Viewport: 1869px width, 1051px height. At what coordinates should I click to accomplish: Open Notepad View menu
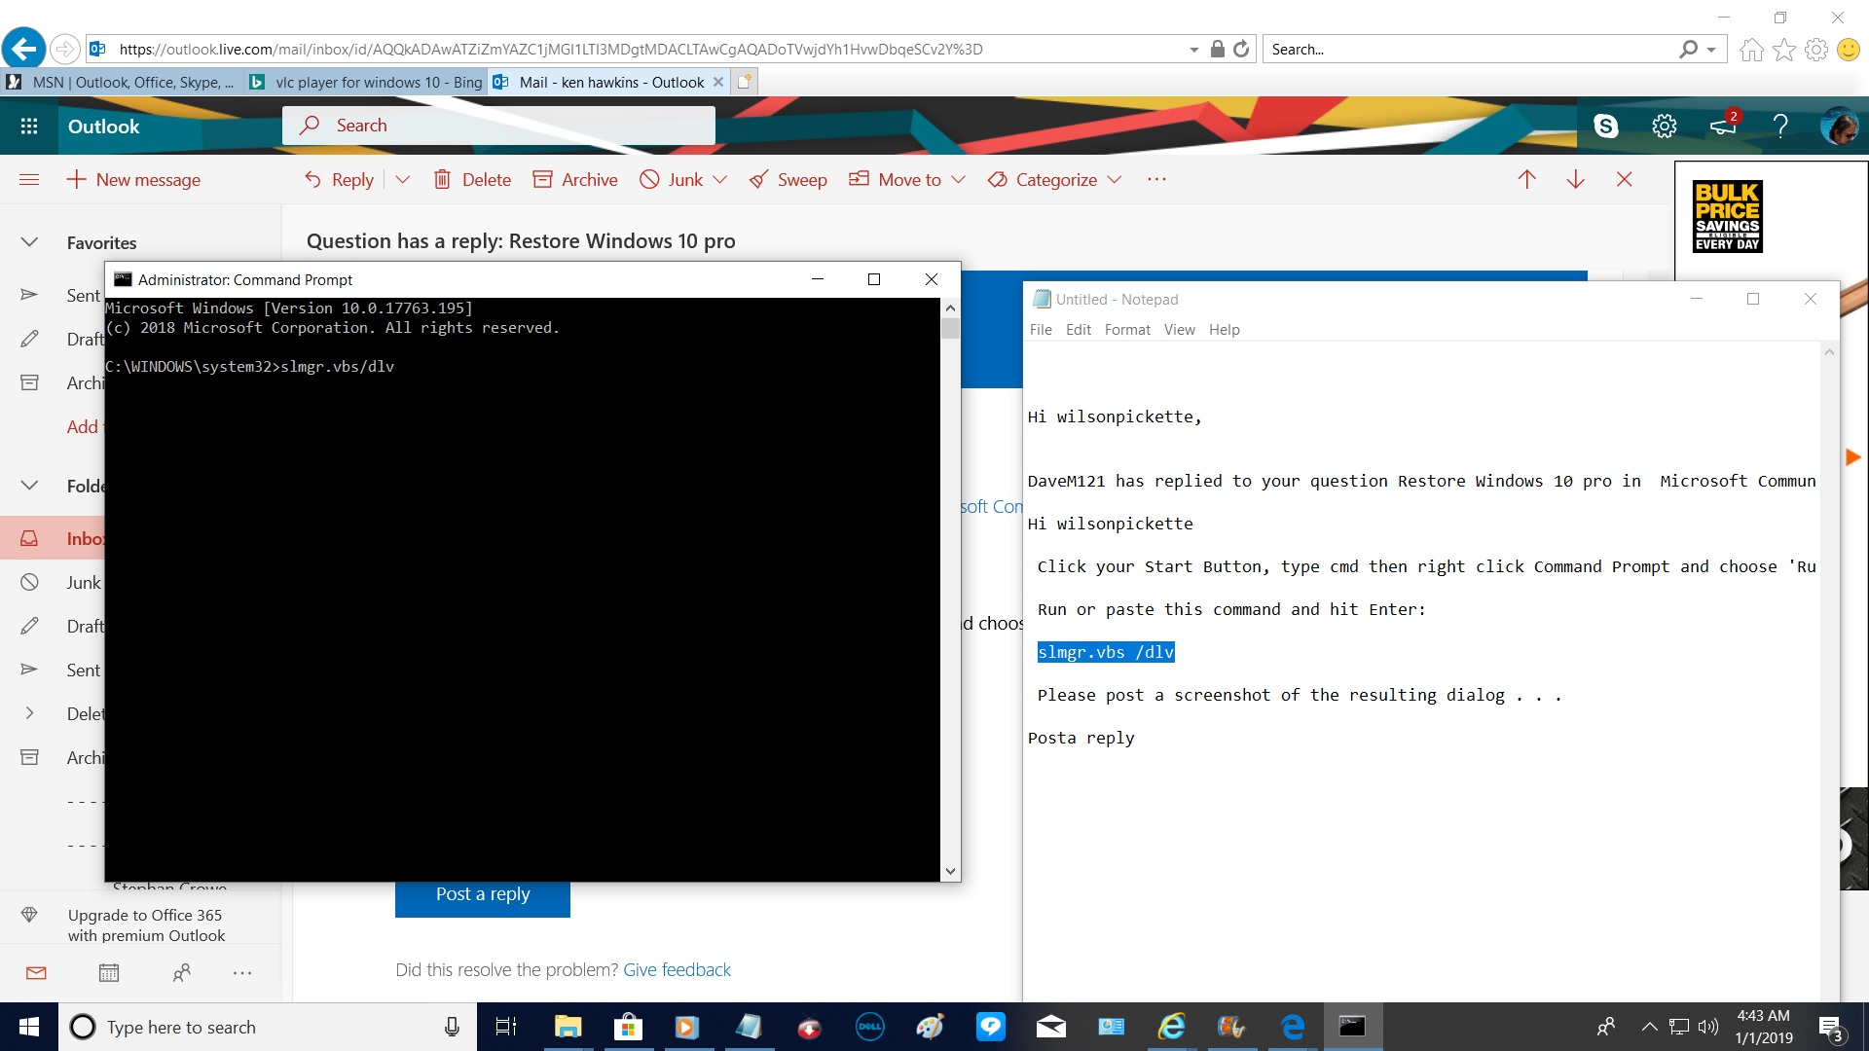point(1179,329)
